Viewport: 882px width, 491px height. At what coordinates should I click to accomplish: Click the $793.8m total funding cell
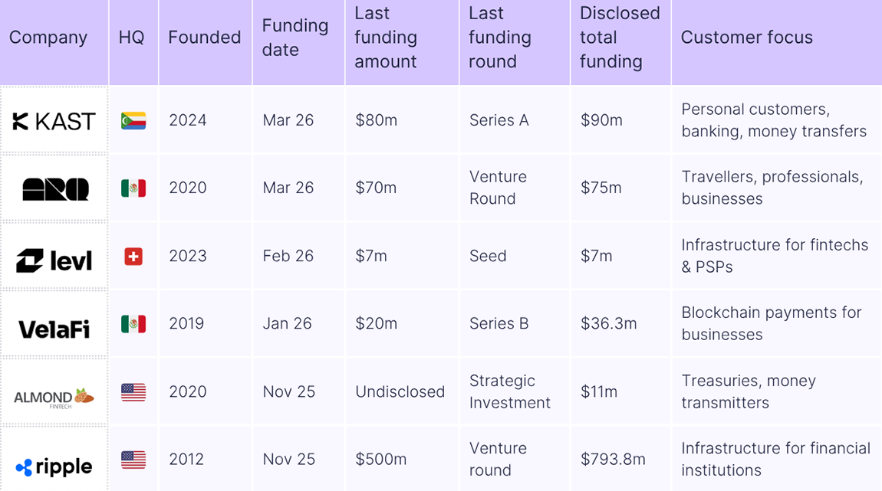pyautogui.click(x=613, y=460)
